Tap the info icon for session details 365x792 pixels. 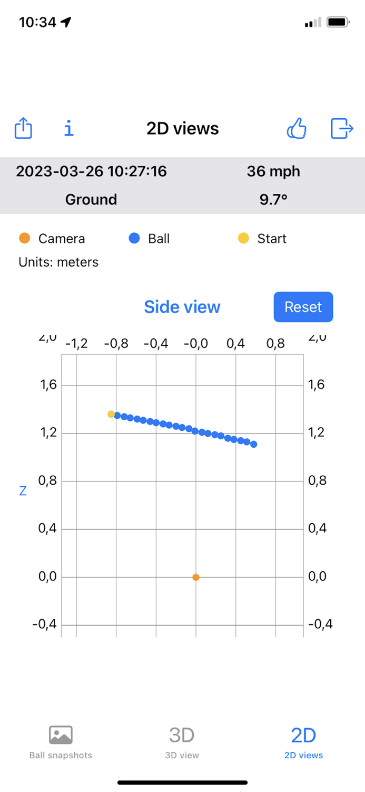point(68,128)
